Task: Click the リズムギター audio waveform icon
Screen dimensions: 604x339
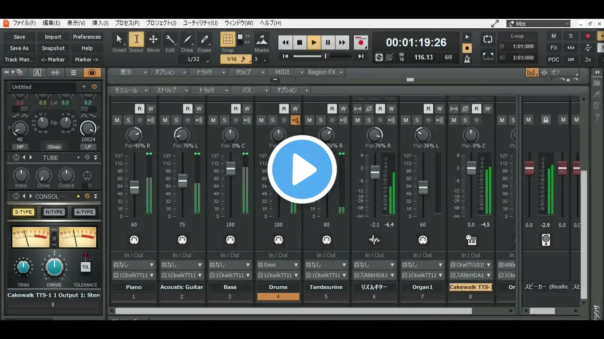Action: (x=375, y=240)
